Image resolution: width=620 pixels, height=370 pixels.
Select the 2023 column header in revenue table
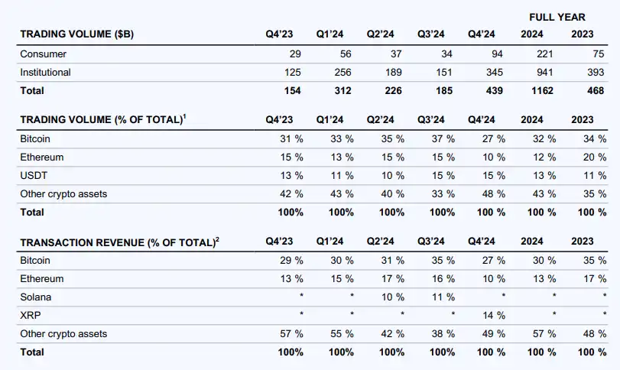[x=582, y=242]
